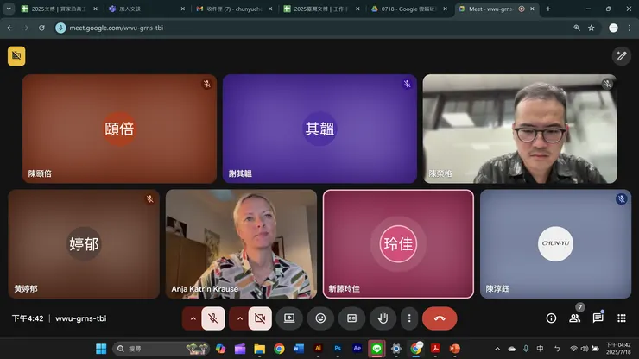Screen dimensions: 639x359
Task: Expand video settings chevron beside camera
Action: point(240,318)
